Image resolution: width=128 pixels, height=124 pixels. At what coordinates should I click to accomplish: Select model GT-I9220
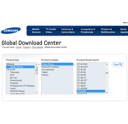(x=91, y=83)
